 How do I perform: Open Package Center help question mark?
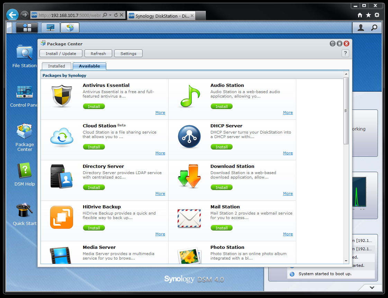point(345,53)
